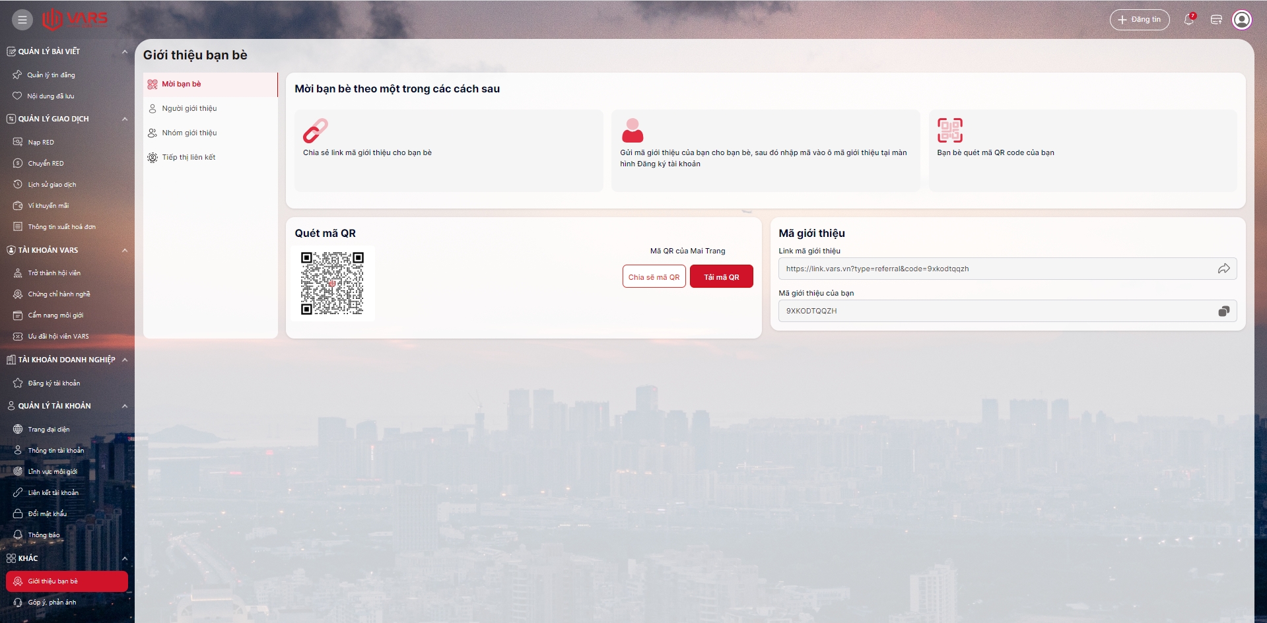Collapse the QUẢN LÝ TÀI KHOẢN section
Image resolution: width=1267 pixels, height=623 pixels.
124,406
